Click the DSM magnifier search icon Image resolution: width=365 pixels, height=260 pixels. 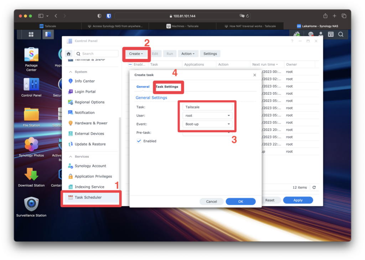tap(341, 35)
